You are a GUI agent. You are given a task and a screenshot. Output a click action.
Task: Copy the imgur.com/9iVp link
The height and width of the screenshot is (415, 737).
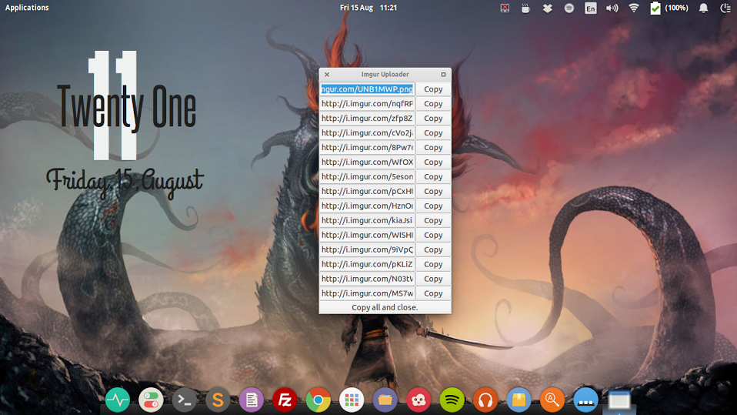click(433, 249)
